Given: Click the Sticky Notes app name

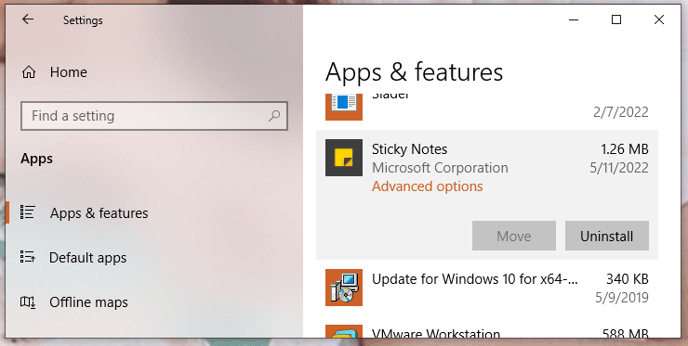Looking at the screenshot, I should (409, 149).
